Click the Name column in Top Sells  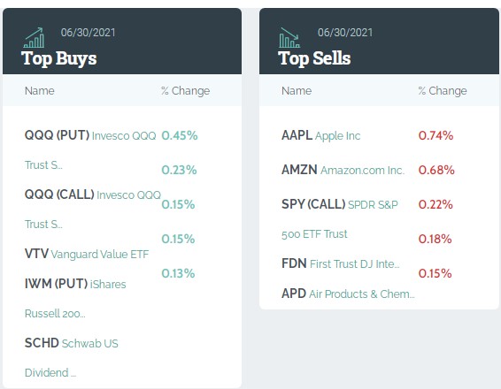[x=297, y=91]
